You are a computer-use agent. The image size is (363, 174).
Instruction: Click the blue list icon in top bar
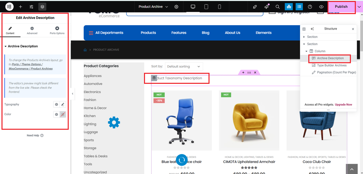[299, 7]
